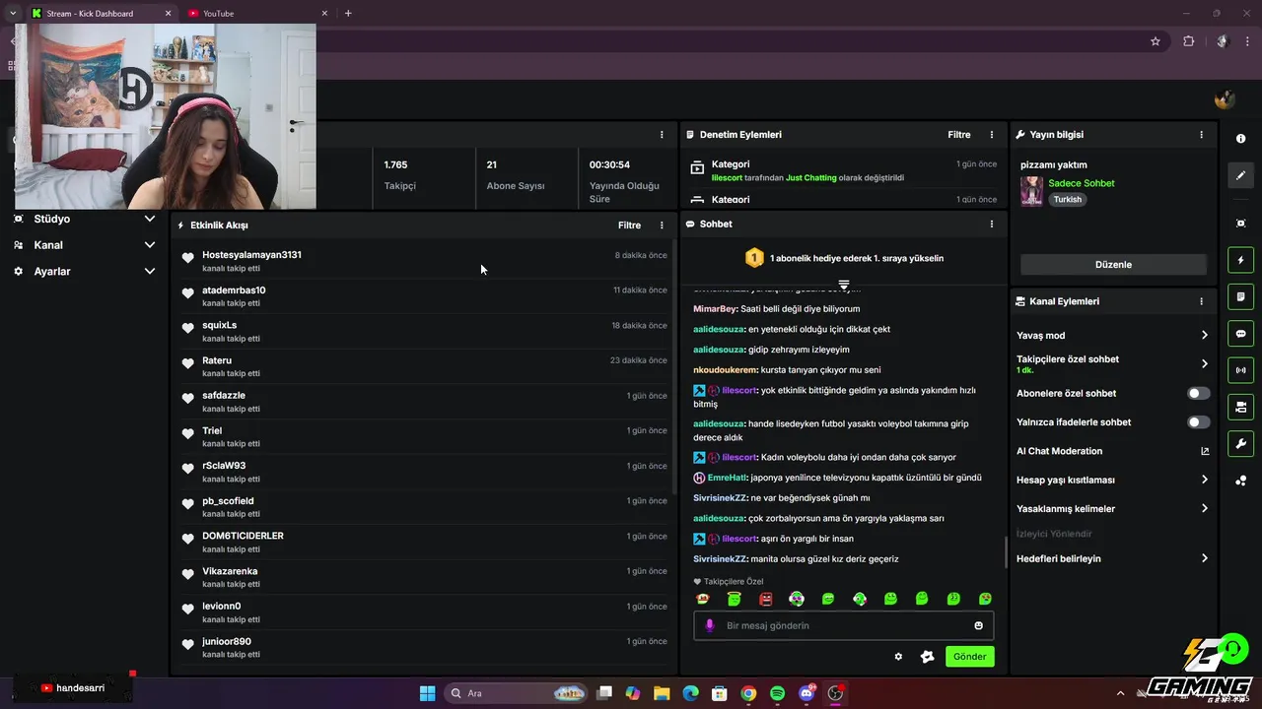Open Sohbet panel three-dot options menu
Image resolution: width=1262 pixels, height=709 pixels.
click(992, 225)
